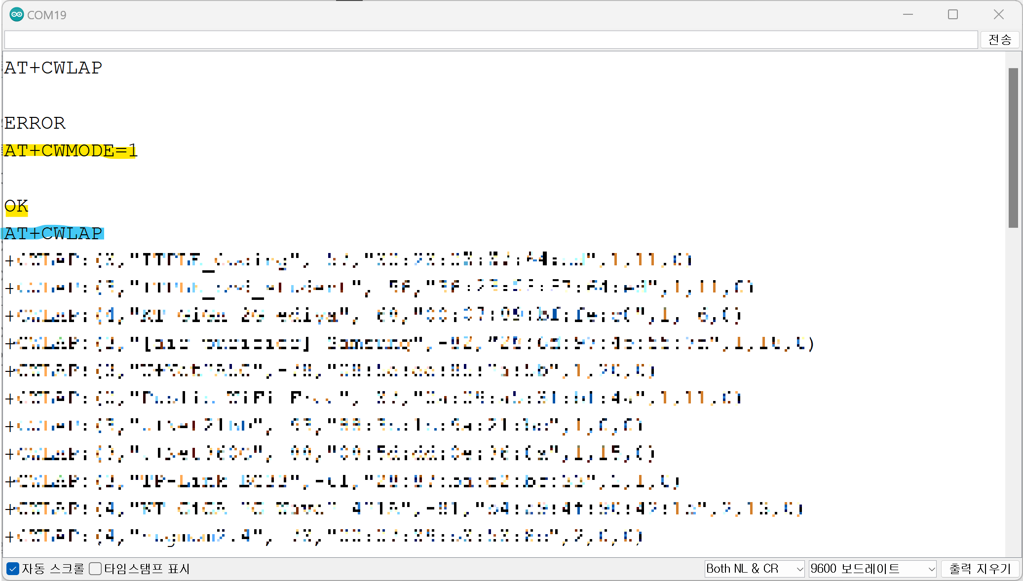Click the yellow highlighted OK response
The image size is (1023, 581).
pos(16,206)
